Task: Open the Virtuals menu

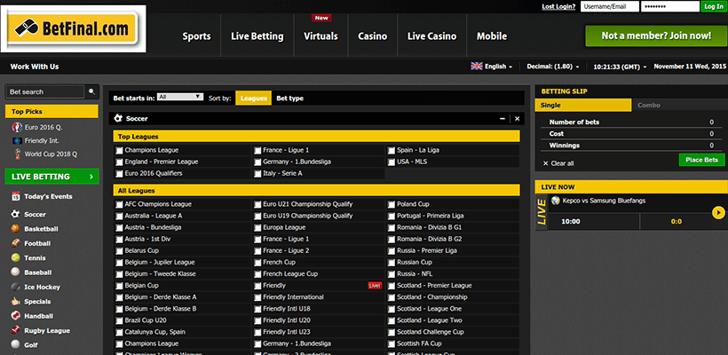Action: [320, 36]
